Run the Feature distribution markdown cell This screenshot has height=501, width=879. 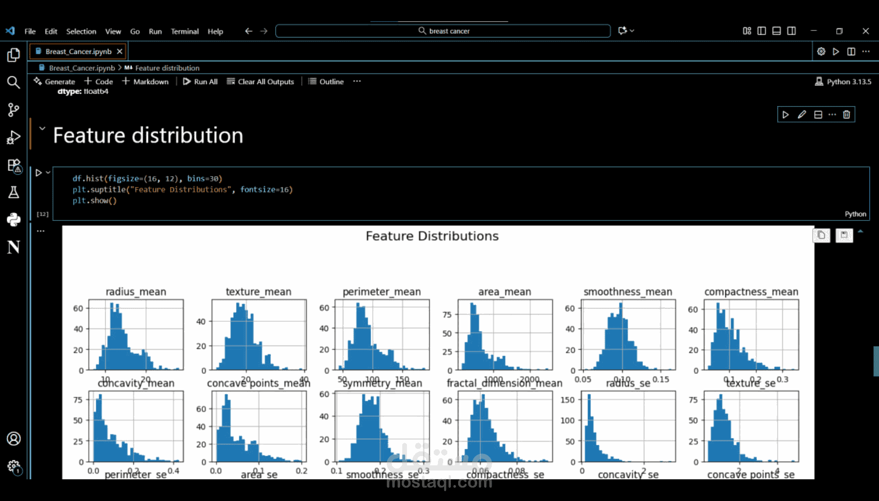(785, 115)
